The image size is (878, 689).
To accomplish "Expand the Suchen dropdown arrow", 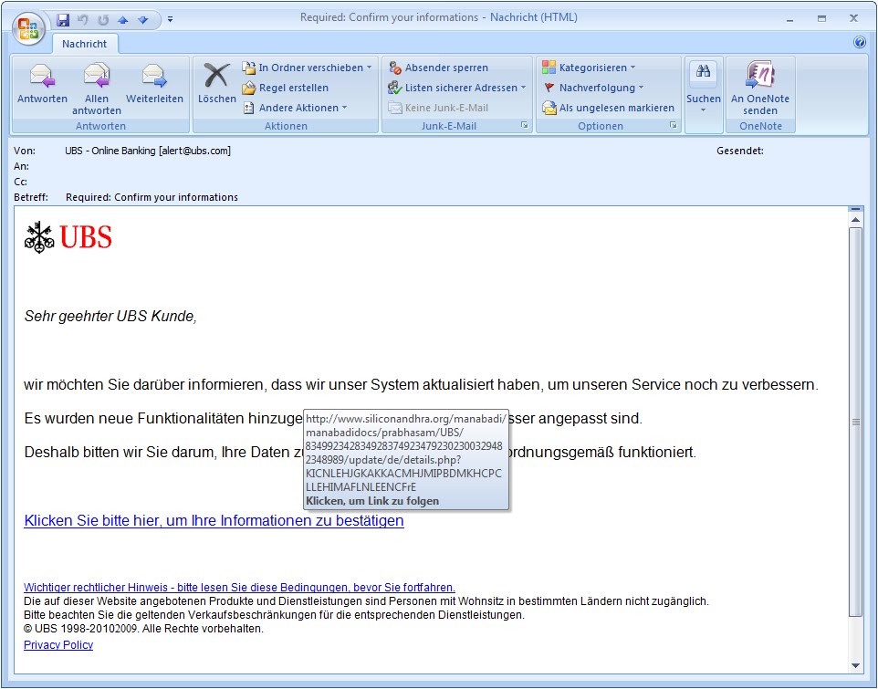I will [704, 110].
